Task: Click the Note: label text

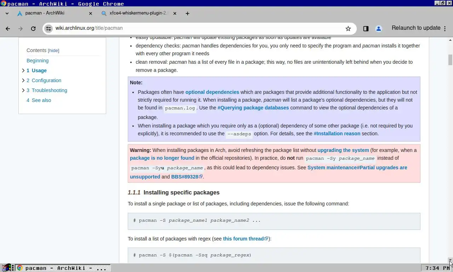Action: click(x=136, y=83)
